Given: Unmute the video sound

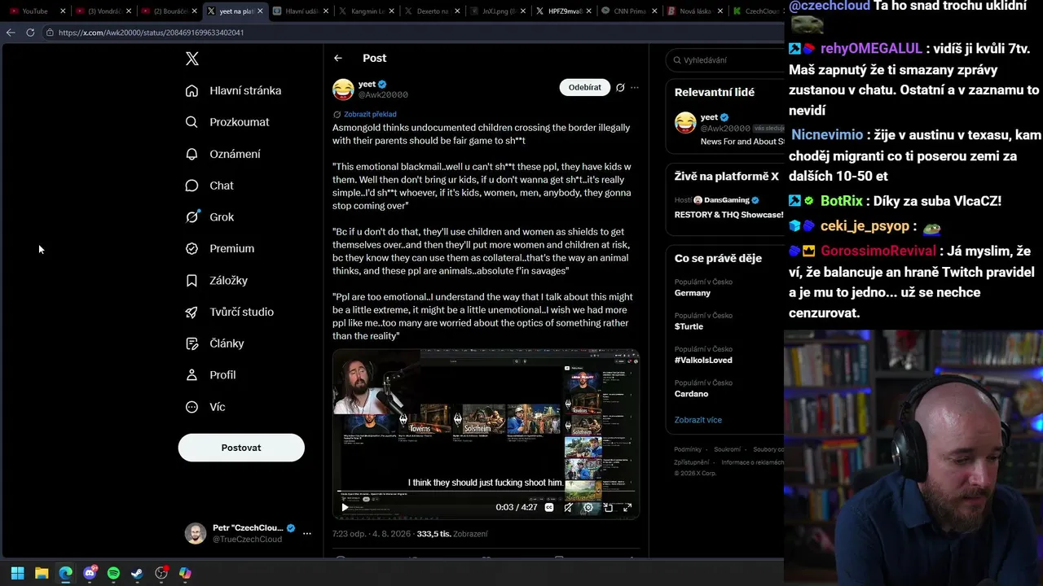Looking at the screenshot, I should click(x=569, y=507).
